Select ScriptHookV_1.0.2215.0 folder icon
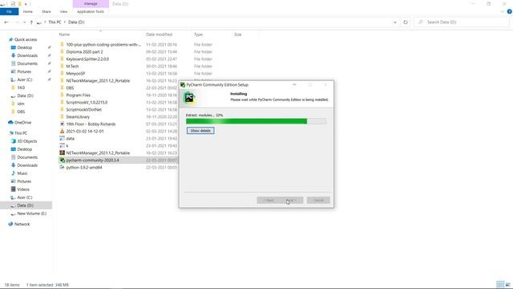The height and width of the screenshot is (289, 513). [x=62, y=102]
